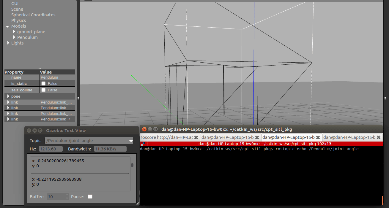Viewport: 389px width, 208px height.
Task: Expand the Pendulum model tree node
Action: pyautogui.click(x=14, y=37)
